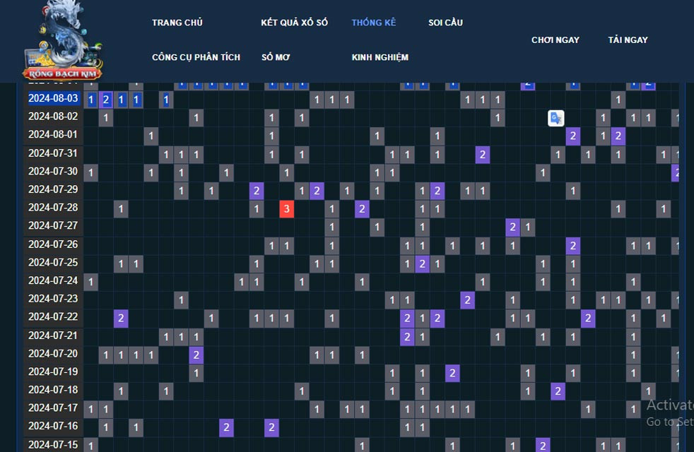Click the TẢI NGAY download link
Screen dimensions: 694x452
[628, 40]
